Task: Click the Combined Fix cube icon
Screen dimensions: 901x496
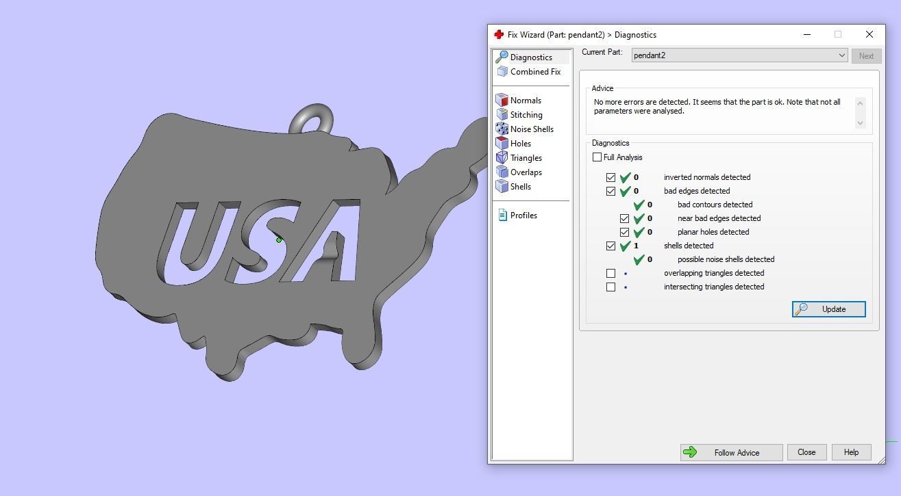Action: click(x=502, y=71)
